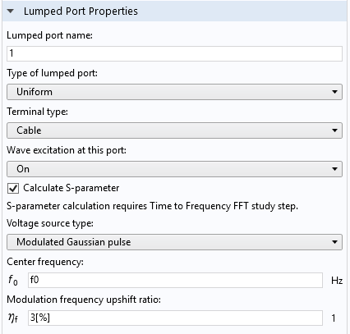Click the eta f symbol beside upshift ratio

pos(13,318)
